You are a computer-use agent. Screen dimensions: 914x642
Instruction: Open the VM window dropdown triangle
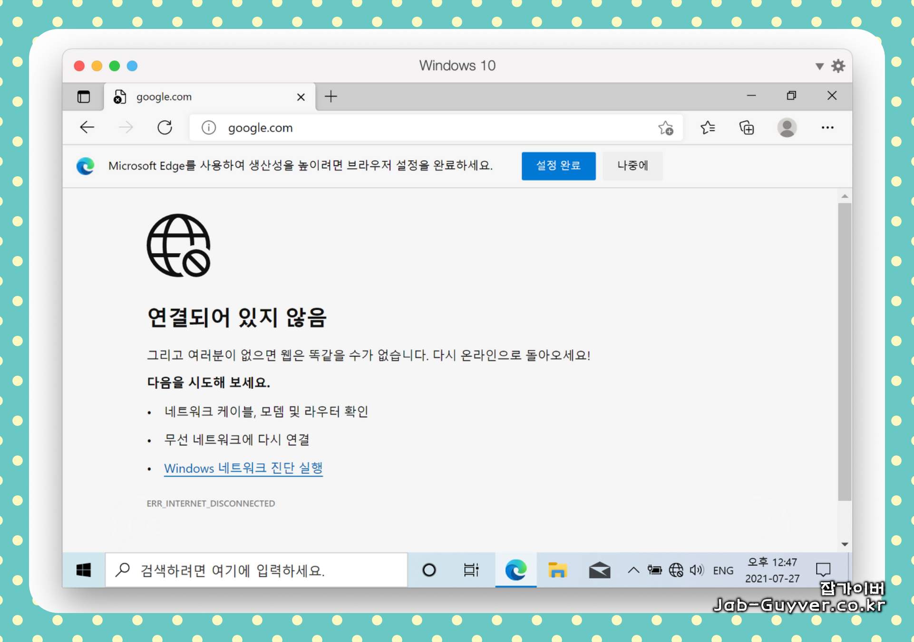[819, 66]
